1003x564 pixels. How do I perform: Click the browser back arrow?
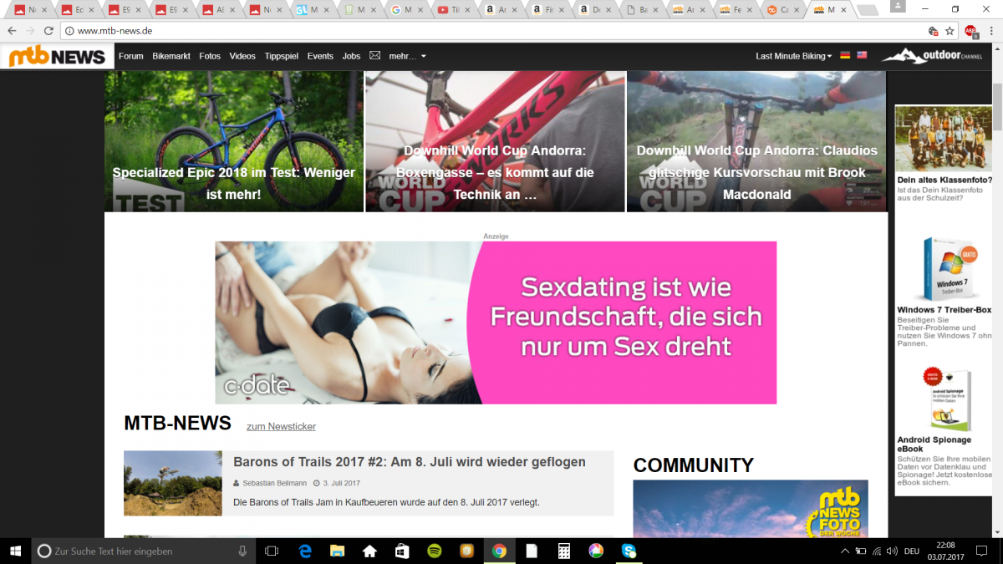pyautogui.click(x=12, y=31)
